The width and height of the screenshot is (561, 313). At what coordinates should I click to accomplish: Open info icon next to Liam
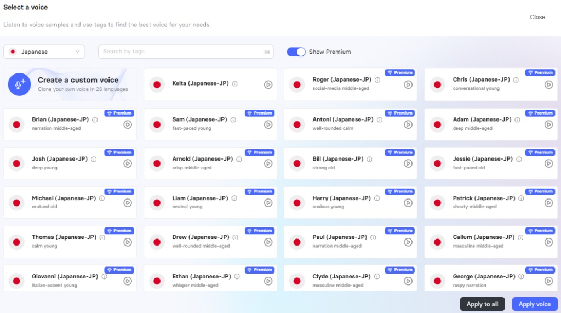point(234,198)
